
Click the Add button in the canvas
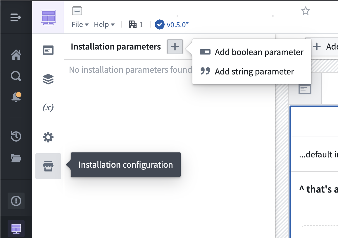pos(325,47)
